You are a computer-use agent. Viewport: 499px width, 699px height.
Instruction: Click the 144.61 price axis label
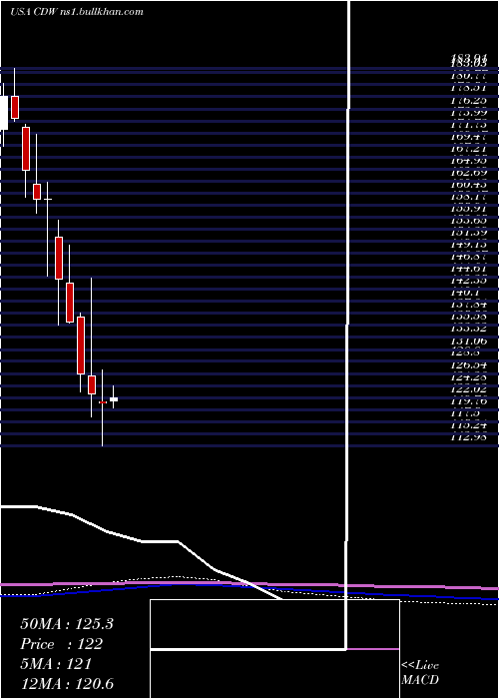468,269
